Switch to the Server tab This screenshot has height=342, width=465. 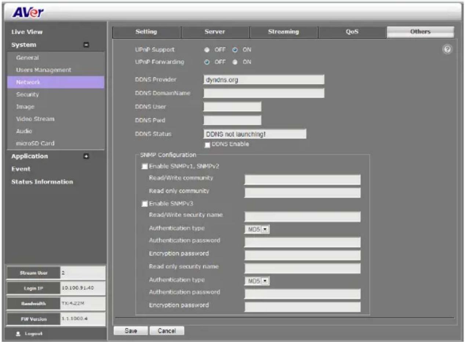215,32
